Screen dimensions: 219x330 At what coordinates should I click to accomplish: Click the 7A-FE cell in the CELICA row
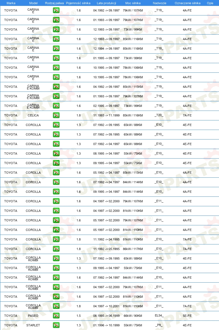(x=187, y=115)
